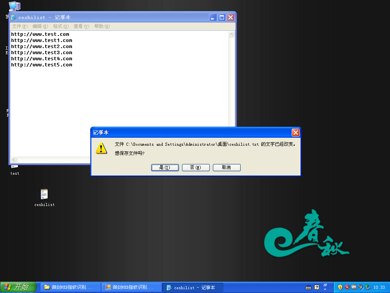This screenshot has height=293, width=390.
Task: Click the safely remove hardware tray icon
Action: point(368,287)
